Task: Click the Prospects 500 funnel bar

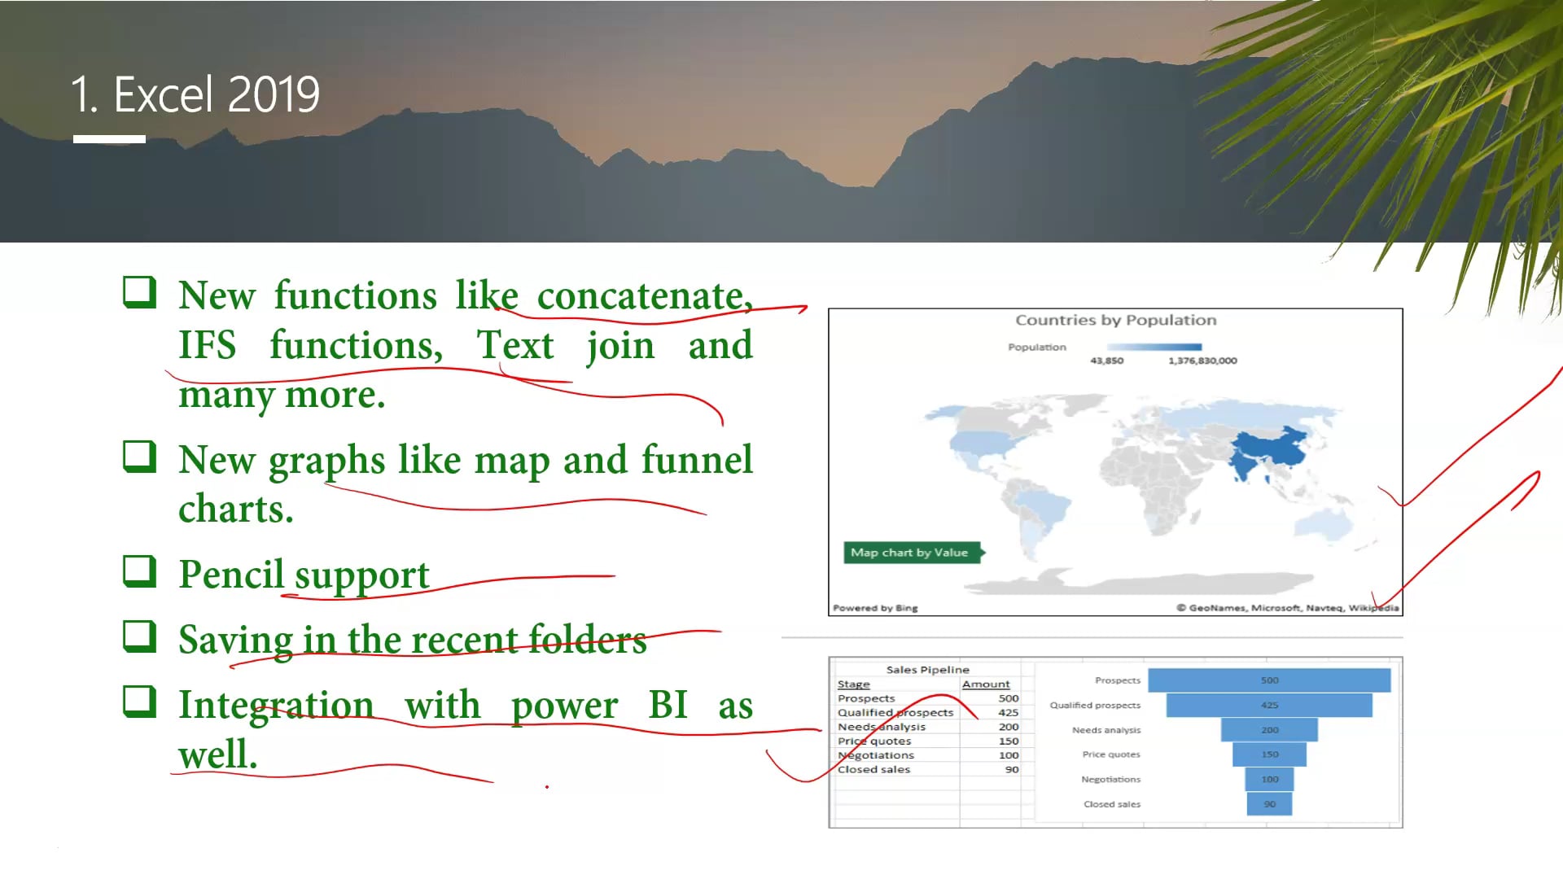Action: (1268, 680)
